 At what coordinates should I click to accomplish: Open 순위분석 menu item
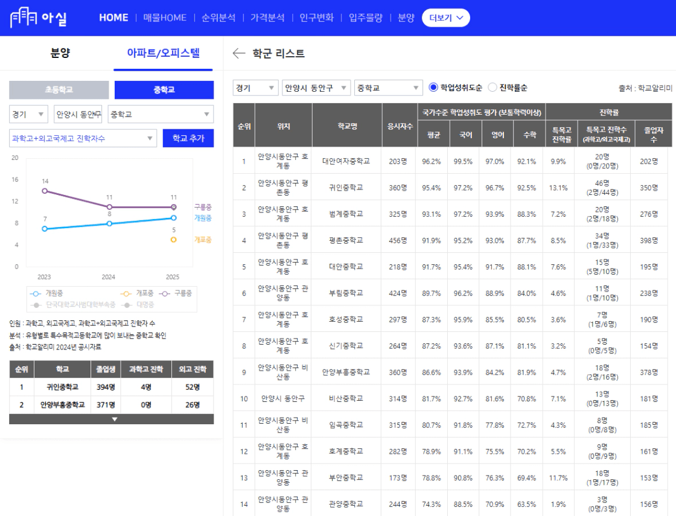pyautogui.click(x=218, y=18)
